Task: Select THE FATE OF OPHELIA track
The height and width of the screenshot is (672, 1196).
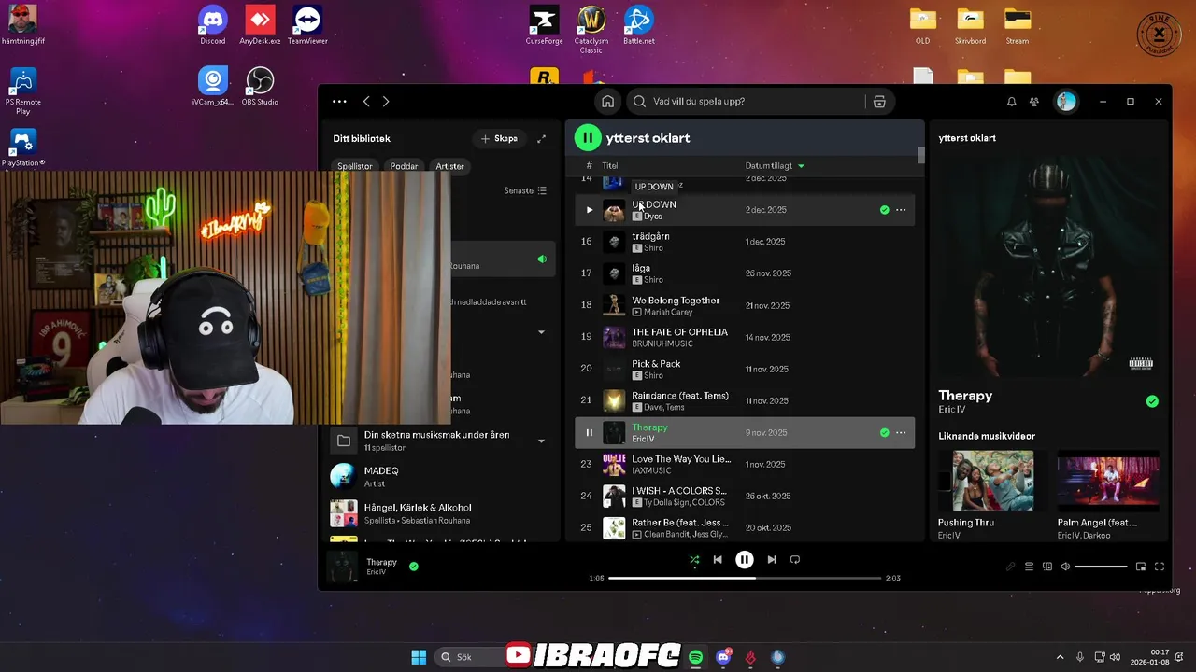Action: 745,337
